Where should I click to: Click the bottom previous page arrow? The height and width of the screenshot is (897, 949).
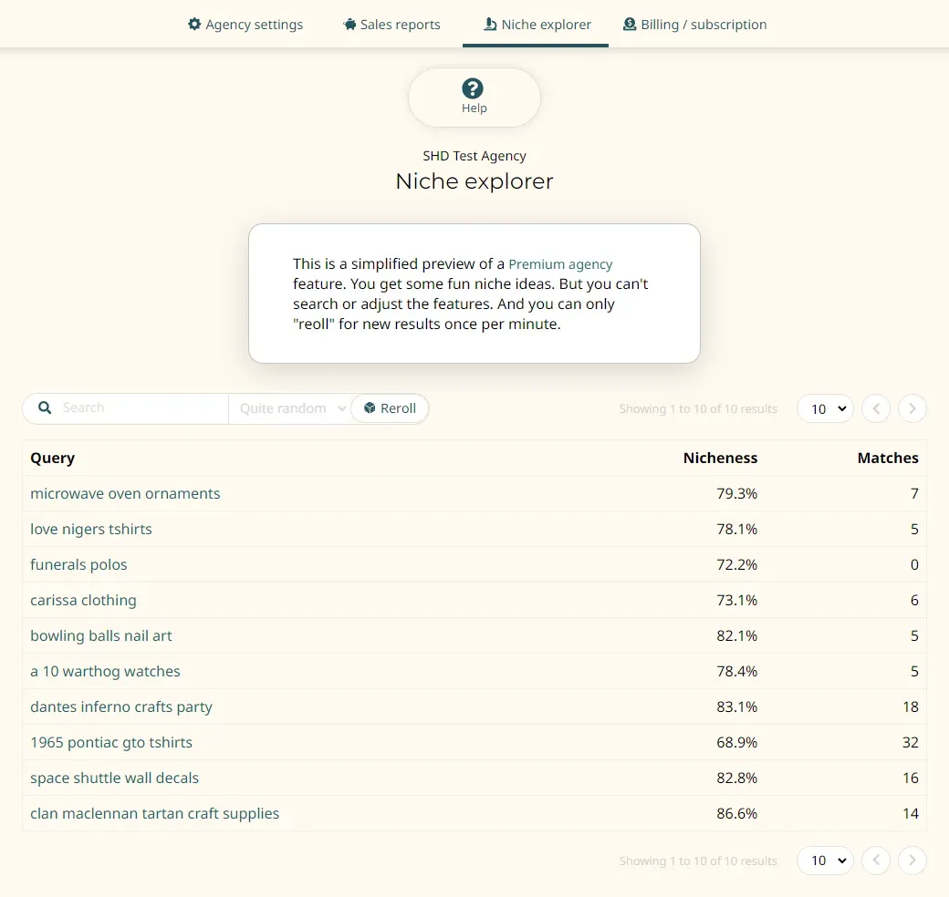pos(876,861)
